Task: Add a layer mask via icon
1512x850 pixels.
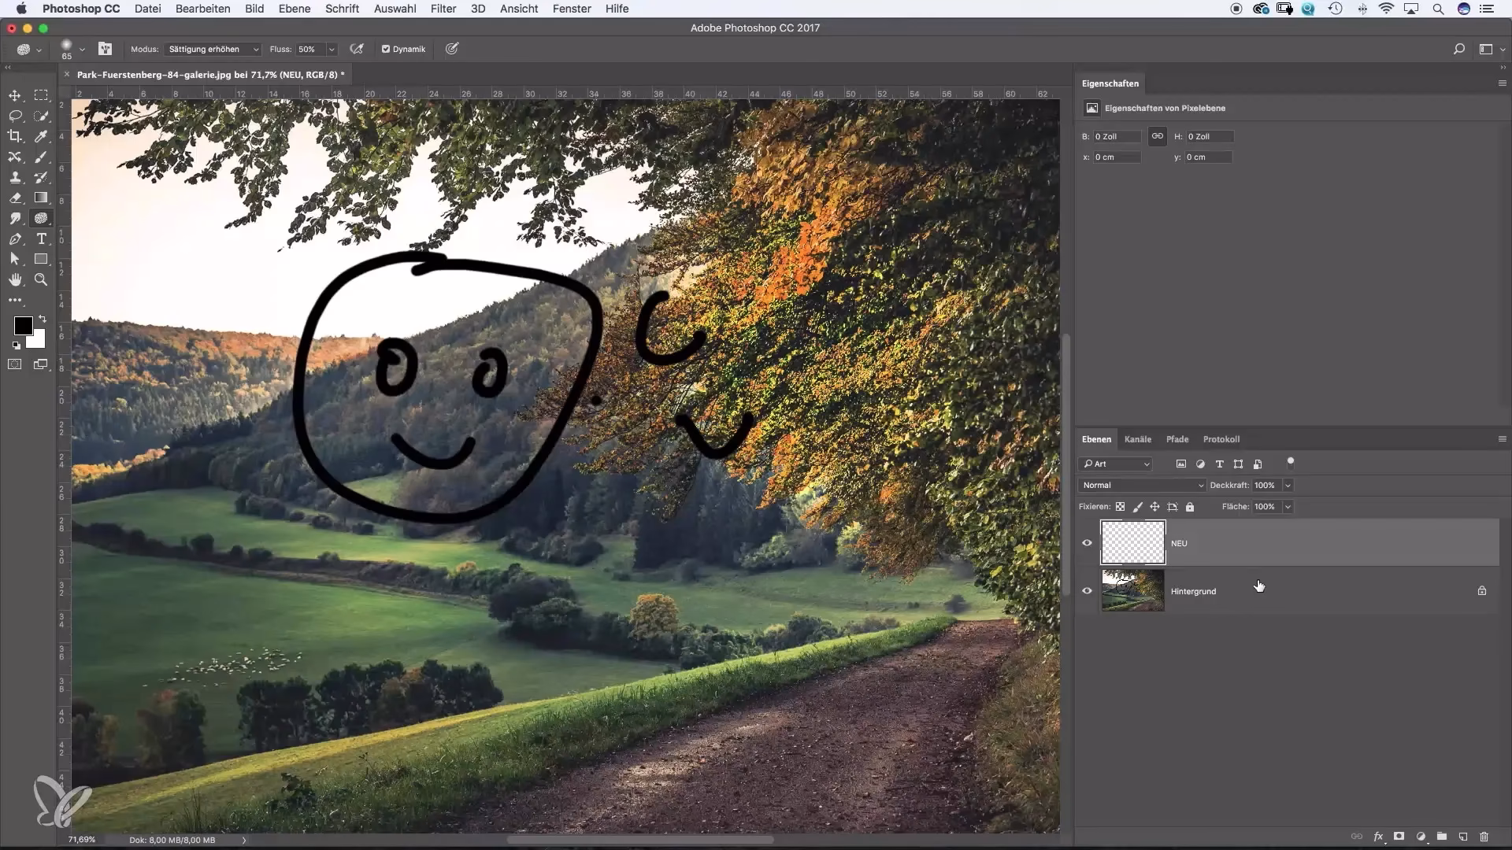Action: 1399,837
